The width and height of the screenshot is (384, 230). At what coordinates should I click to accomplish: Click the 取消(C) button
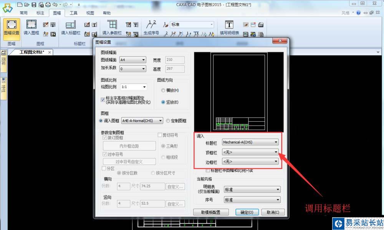[273, 212]
